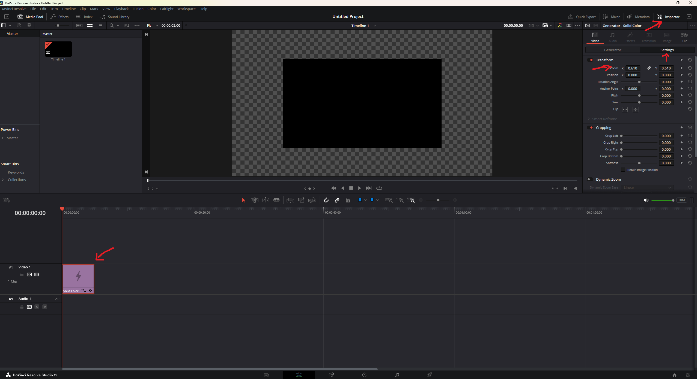697x379 pixels.
Task: Open the Quick Export panel
Action: [582, 17]
